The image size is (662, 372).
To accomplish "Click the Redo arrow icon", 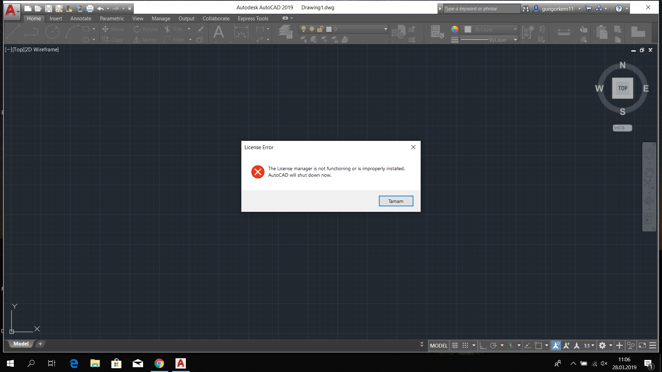I will [116, 9].
